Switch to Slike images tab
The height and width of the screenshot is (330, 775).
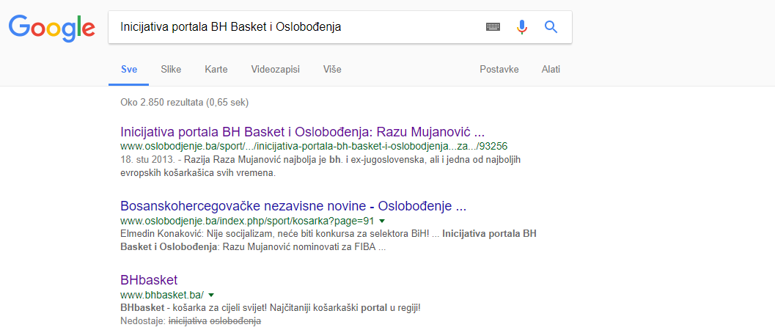pos(171,69)
